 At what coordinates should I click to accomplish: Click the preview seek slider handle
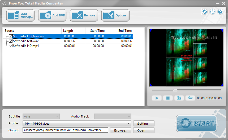click(175, 90)
